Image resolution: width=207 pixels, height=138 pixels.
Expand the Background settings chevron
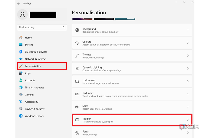pyautogui.click(x=188, y=30)
